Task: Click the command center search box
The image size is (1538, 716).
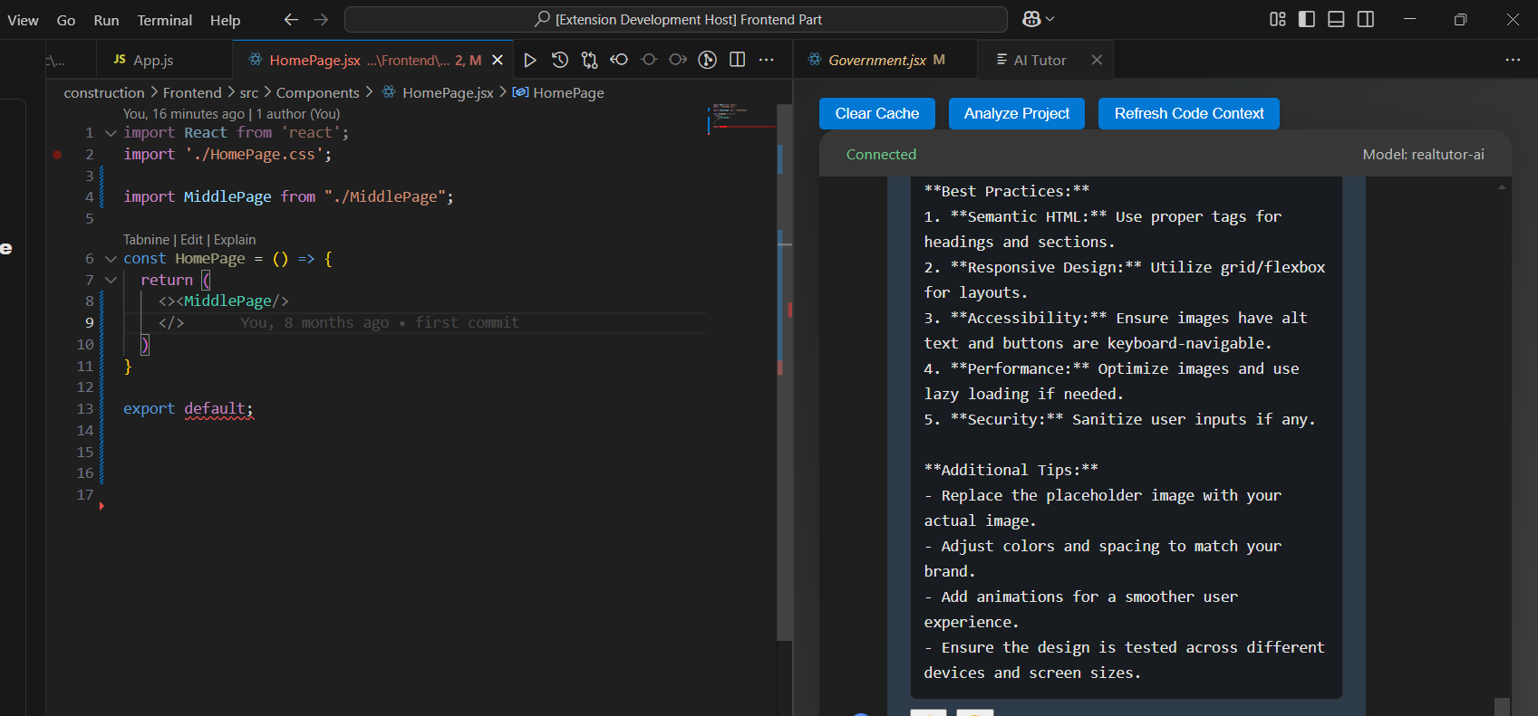Action: click(x=676, y=19)
